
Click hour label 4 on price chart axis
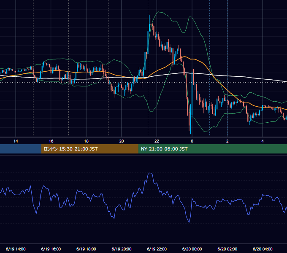pos(263,141)
